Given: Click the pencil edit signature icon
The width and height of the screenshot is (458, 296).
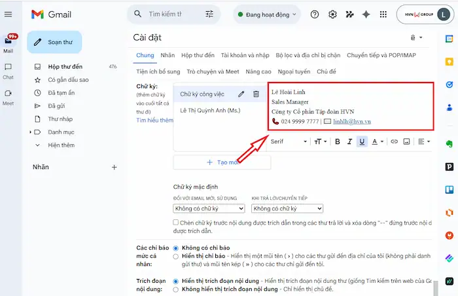Looking at the screenshot, I should 241,94.
